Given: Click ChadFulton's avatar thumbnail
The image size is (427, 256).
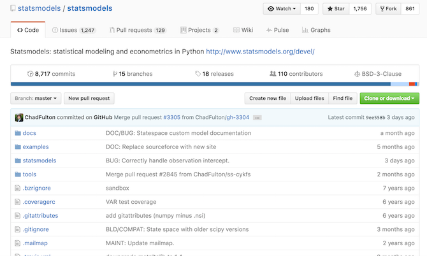Looking at the screenshot, I should tap(19, 117).
